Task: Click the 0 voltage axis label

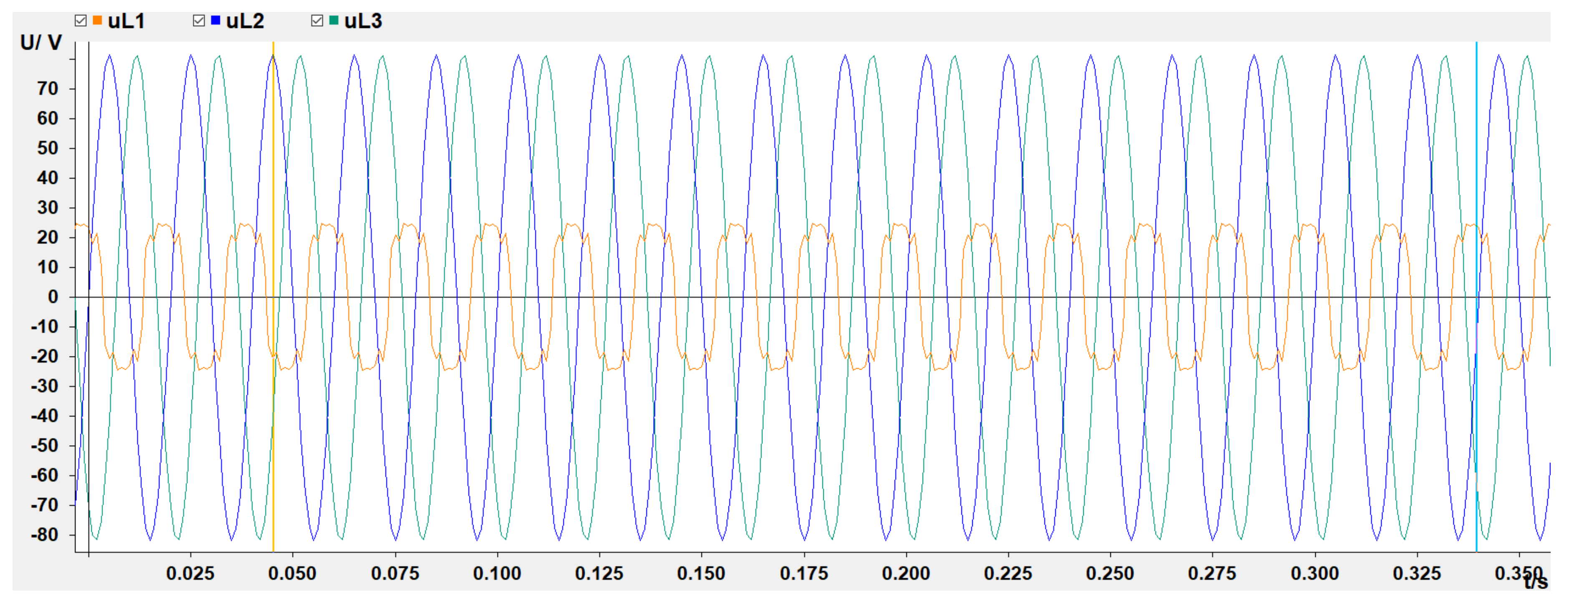Action: 53,297
